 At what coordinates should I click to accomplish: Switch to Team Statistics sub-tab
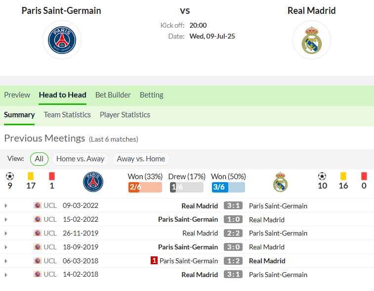tap(67, 115)
